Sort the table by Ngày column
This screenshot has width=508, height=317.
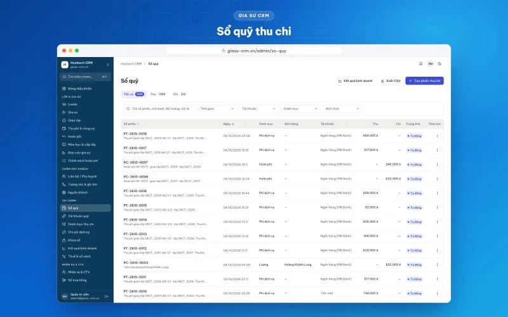229,124
